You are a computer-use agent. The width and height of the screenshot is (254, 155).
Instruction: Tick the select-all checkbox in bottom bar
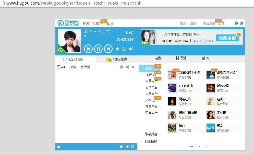pos(59,147)
